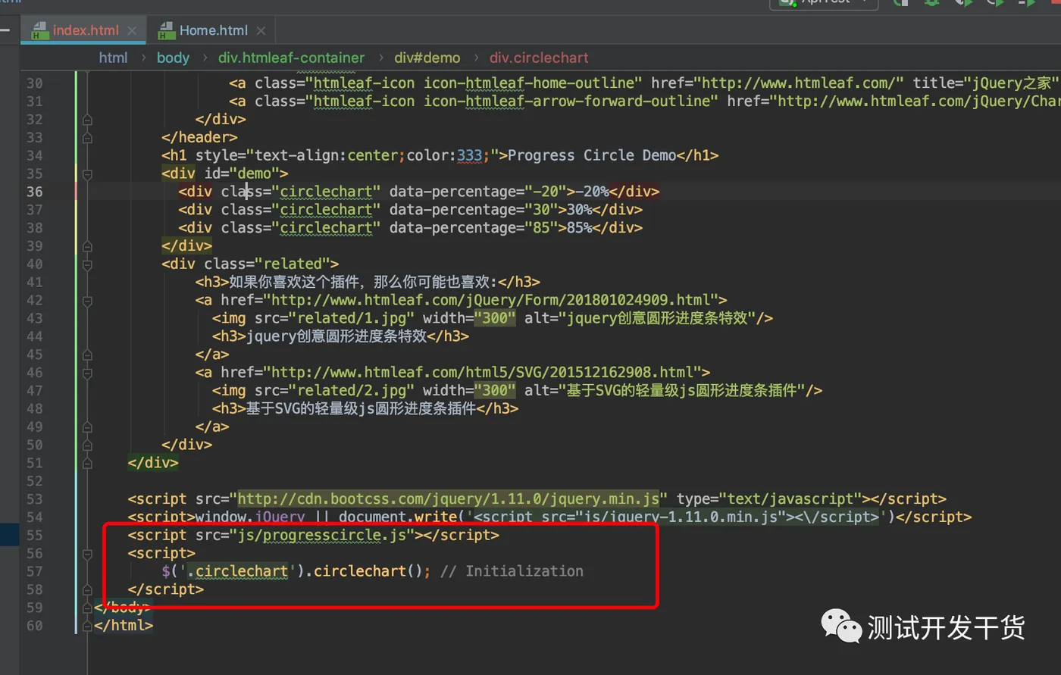Collapse the header fold marker at line 33
This screenshot has width=1061, height=675.
[x=87, y=138]
